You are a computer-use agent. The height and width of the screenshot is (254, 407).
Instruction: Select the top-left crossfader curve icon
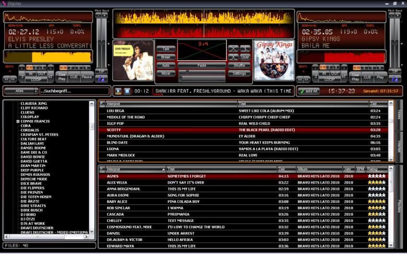233,49
